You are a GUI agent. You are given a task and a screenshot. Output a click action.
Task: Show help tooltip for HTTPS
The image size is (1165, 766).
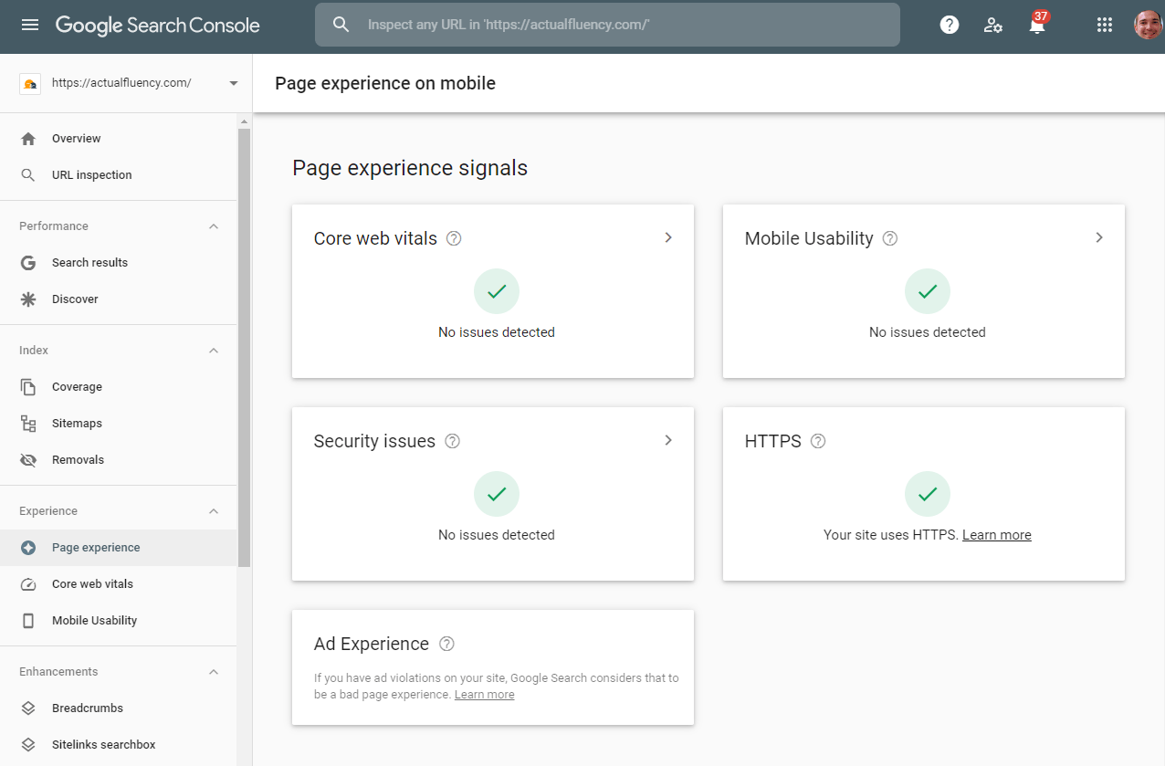click(x=818, y=441)
